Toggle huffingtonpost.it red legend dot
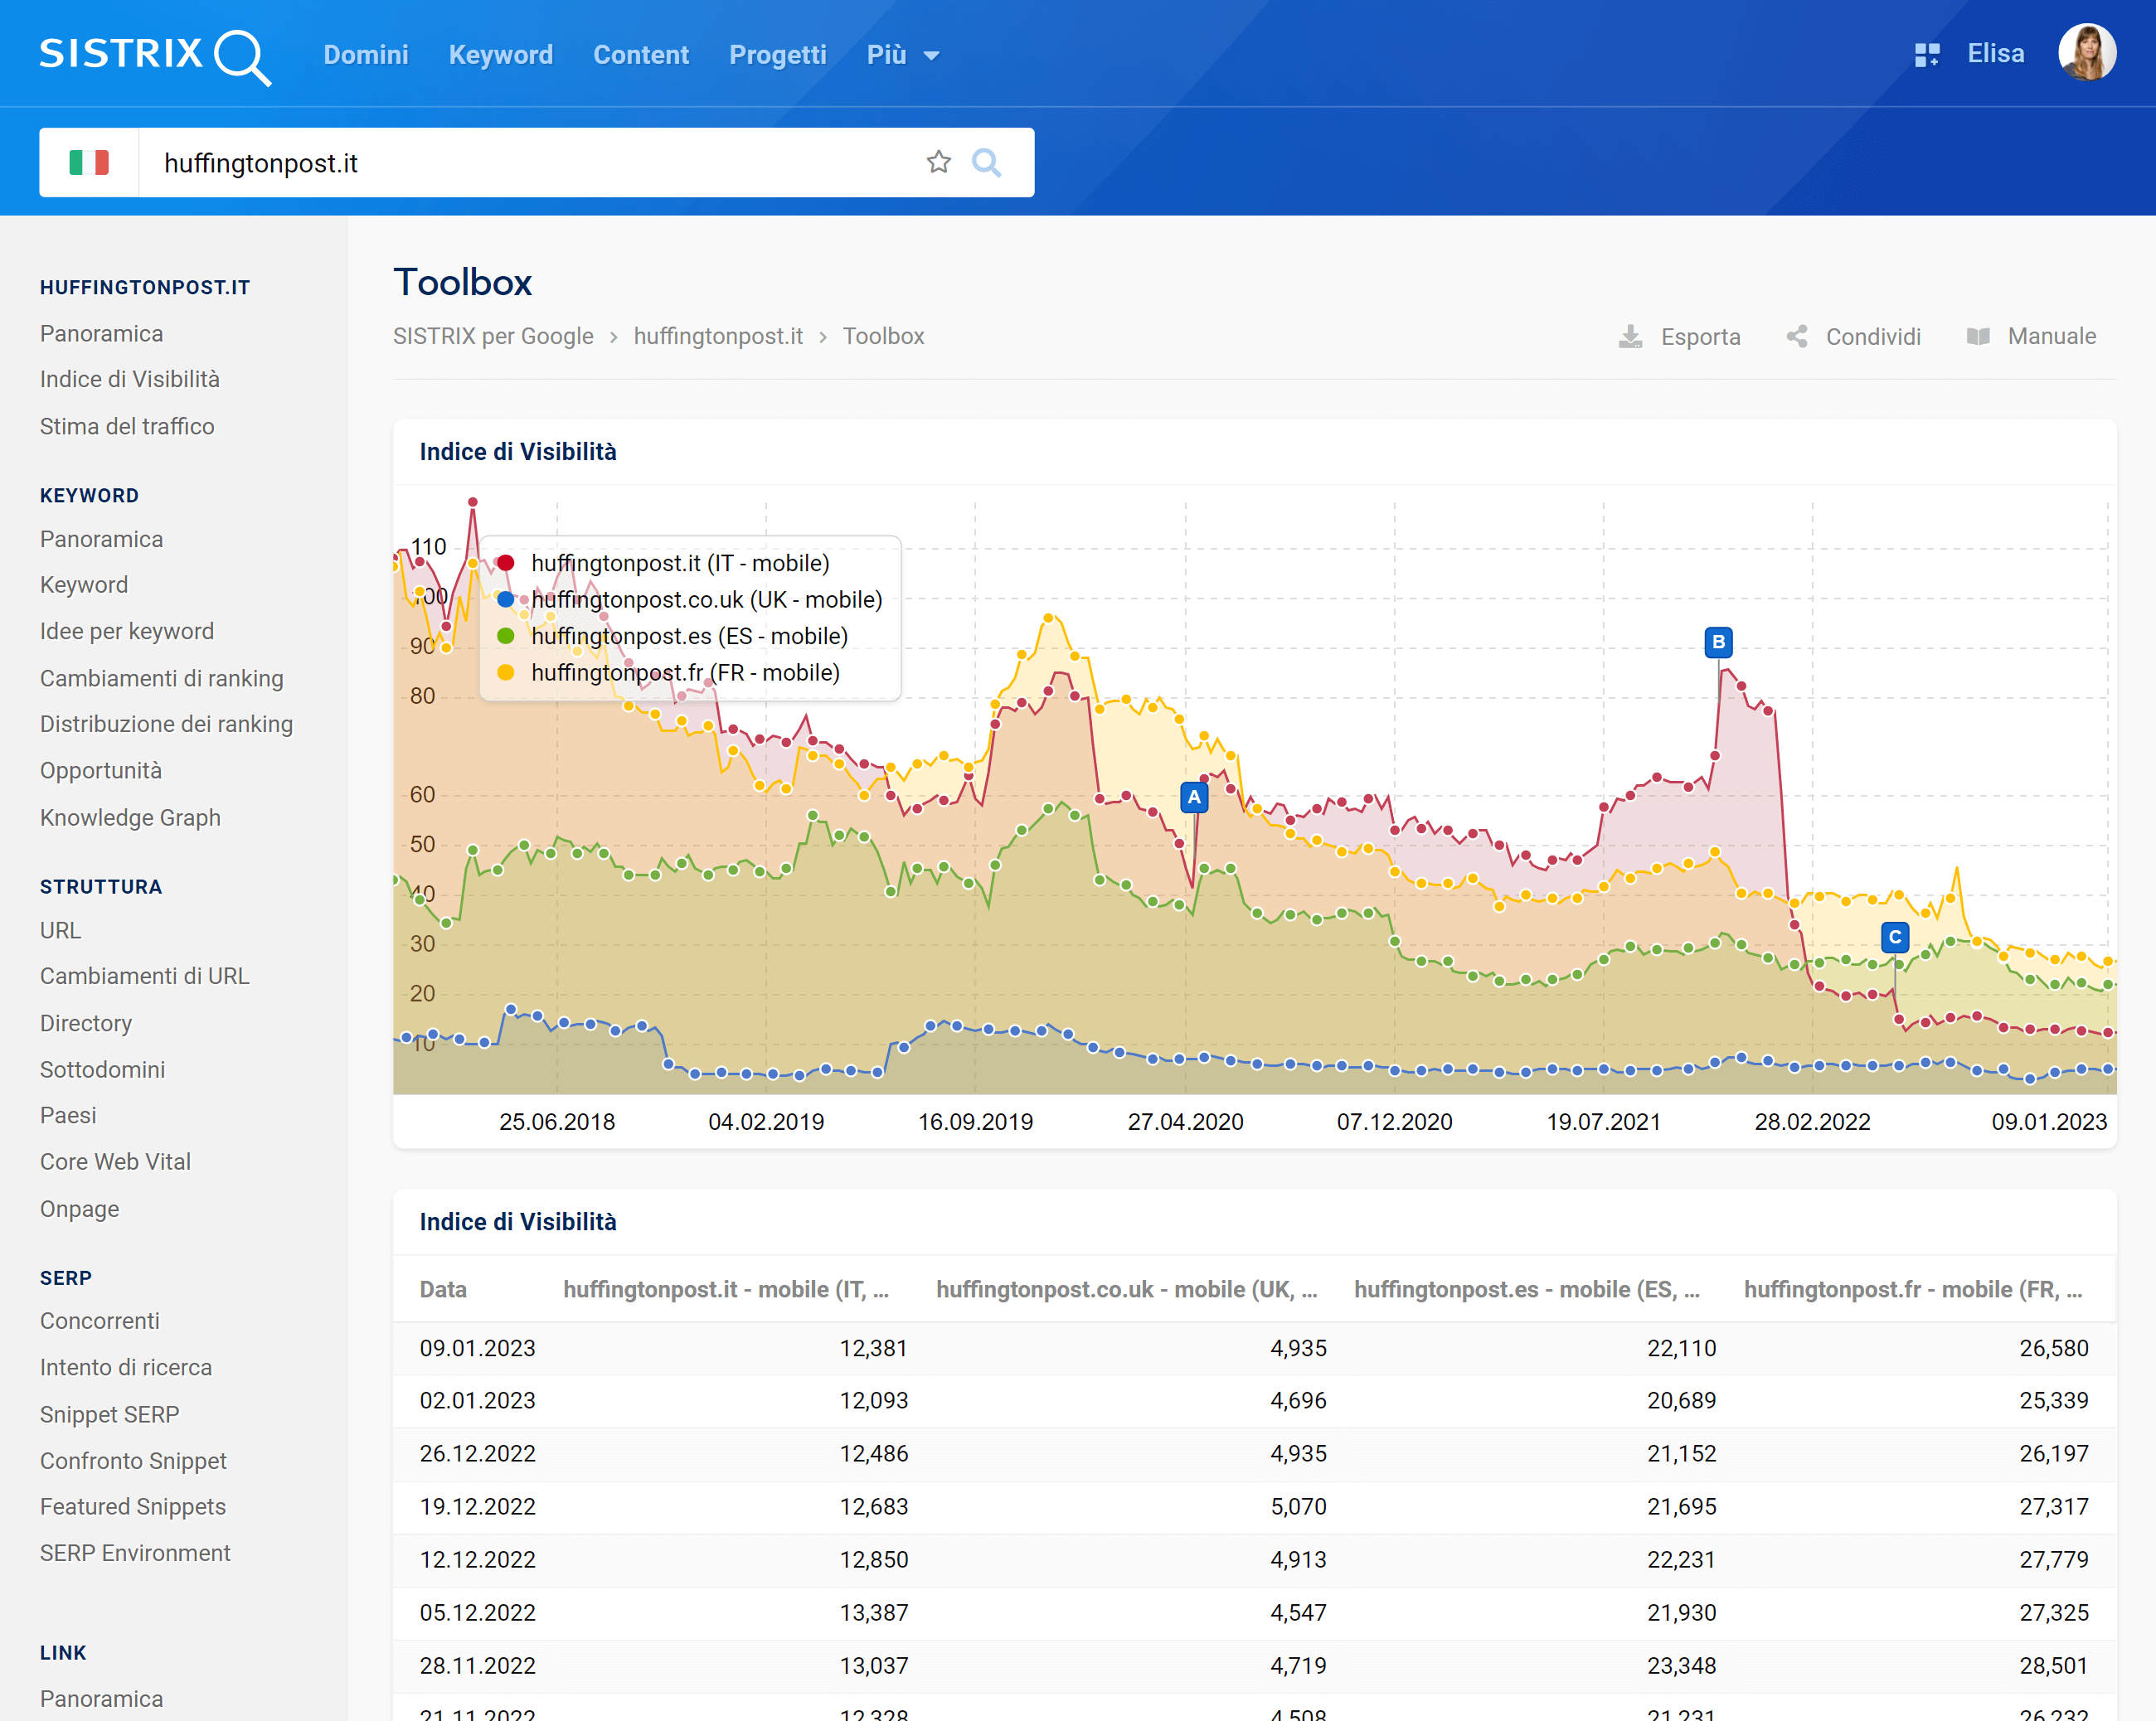The width and height of the screenshot is (2156, 1721). pos(506,563)
